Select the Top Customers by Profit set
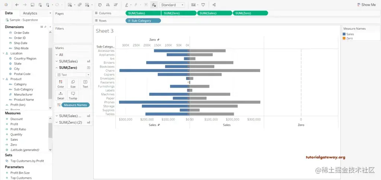This screenshot has width=381, height=180. (27, 161)
